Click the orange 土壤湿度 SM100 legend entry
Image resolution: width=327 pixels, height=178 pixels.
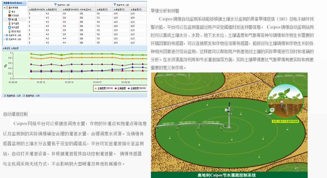104,88
